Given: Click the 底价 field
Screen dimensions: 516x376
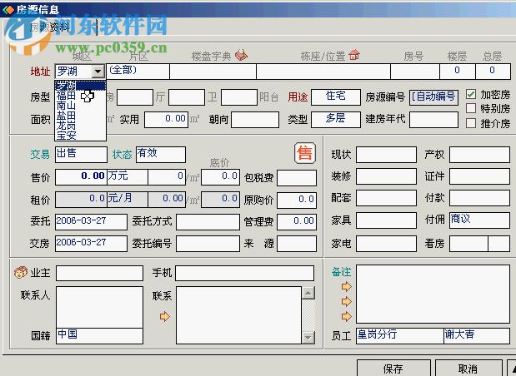Looking at the screenshot, I should point(220,177).
